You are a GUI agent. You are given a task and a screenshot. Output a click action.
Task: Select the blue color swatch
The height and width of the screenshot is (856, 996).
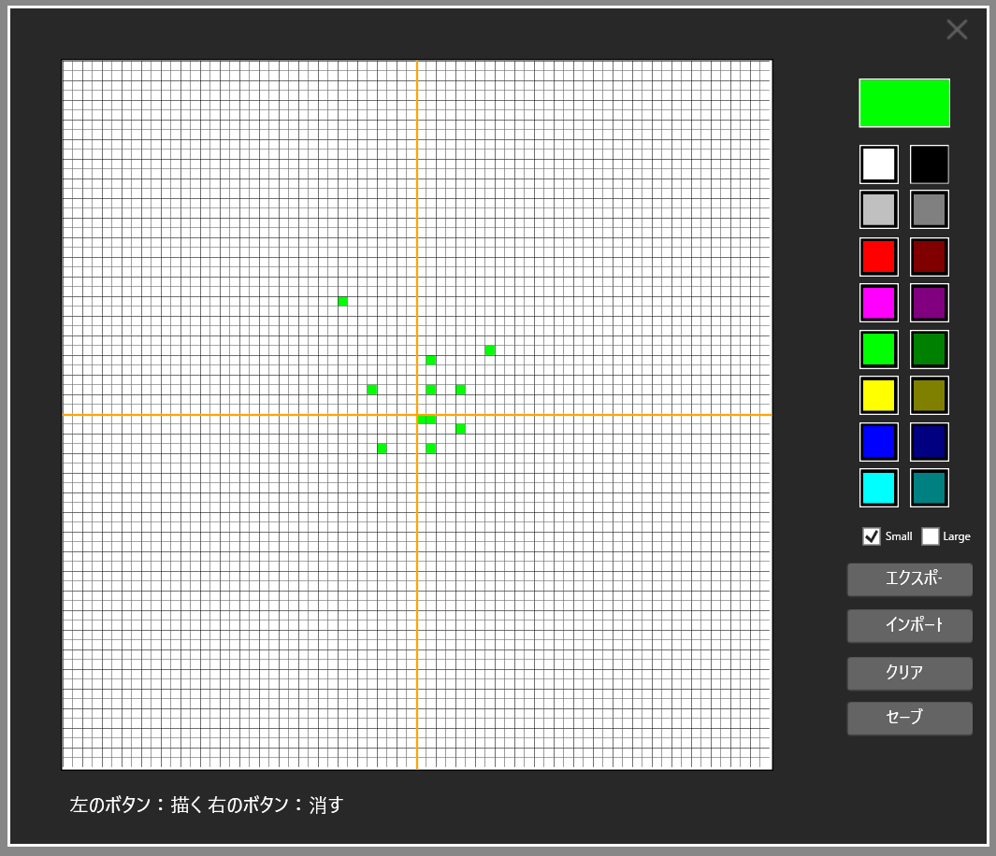pos(878,442)
